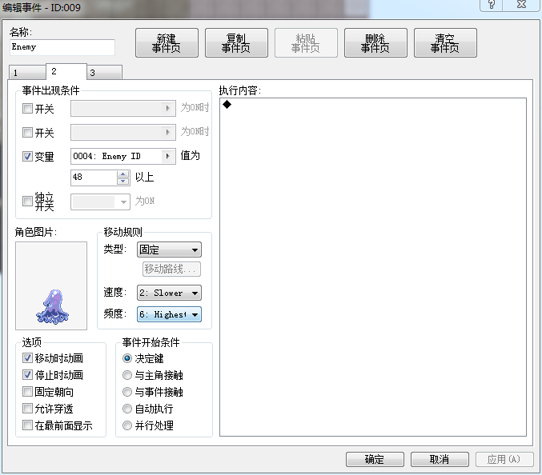
Task: Select the 决定键 trigger radio button
Action: click(127, 358)
